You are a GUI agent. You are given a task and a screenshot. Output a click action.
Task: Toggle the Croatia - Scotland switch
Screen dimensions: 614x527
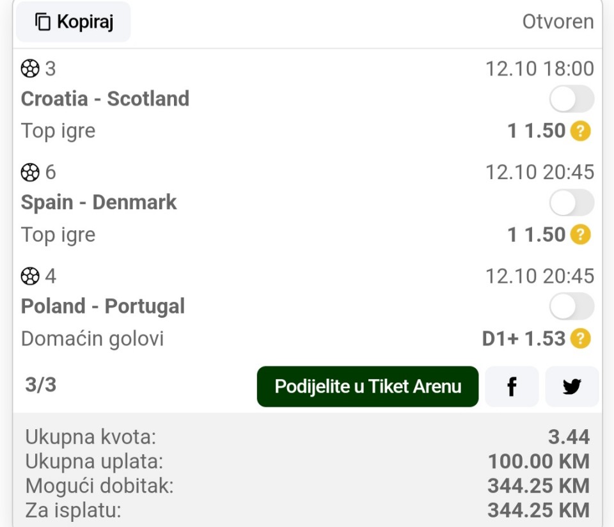[x=571, y=99]
